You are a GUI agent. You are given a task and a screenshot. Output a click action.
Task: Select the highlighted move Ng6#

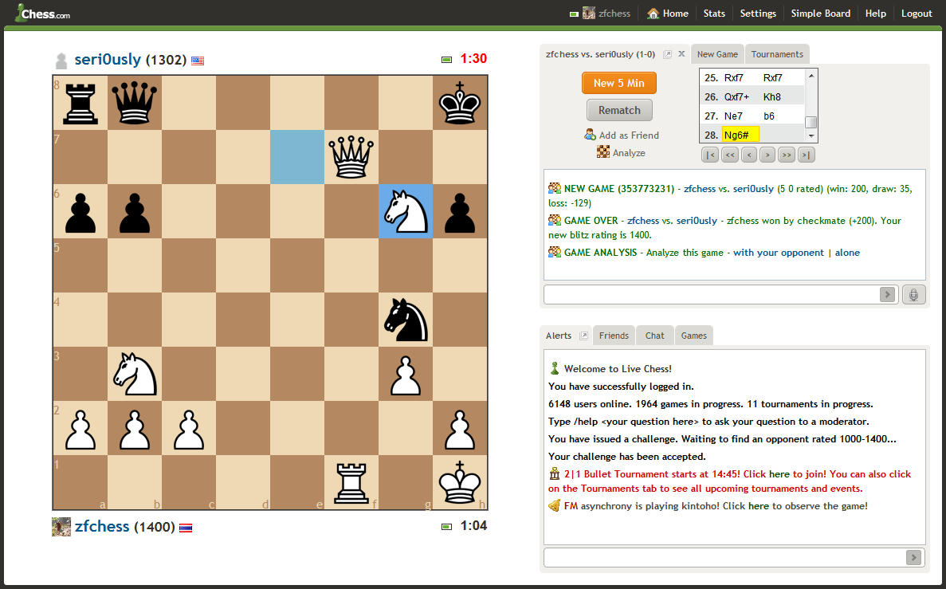(740, 135)
